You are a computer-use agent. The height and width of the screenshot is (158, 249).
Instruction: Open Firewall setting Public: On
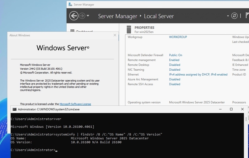(x=176, y=55)
